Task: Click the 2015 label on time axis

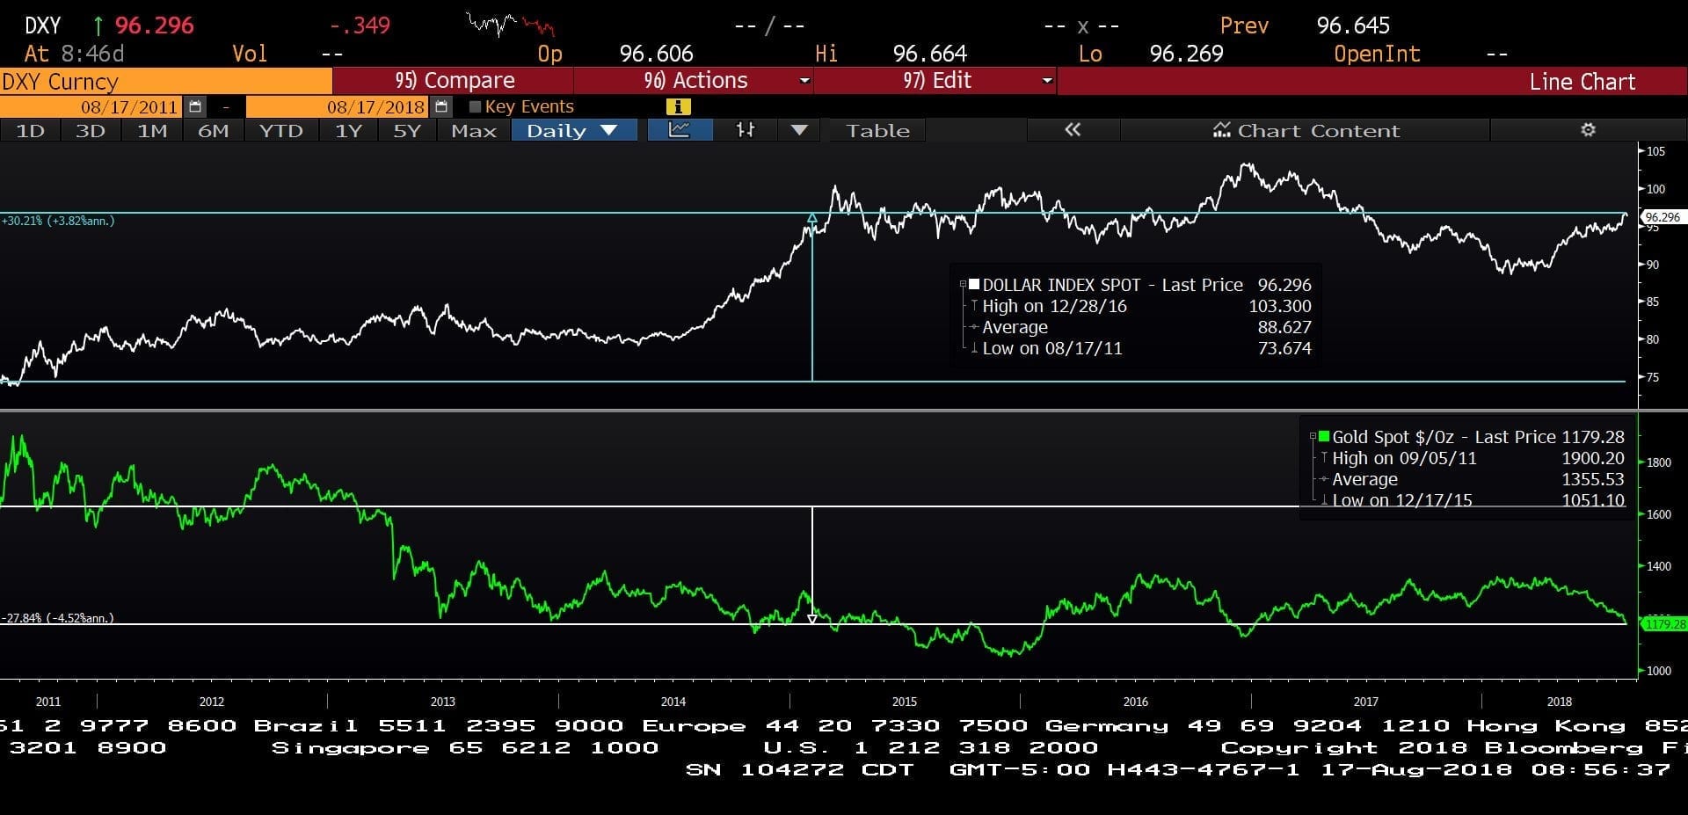Action: (904, 702)
